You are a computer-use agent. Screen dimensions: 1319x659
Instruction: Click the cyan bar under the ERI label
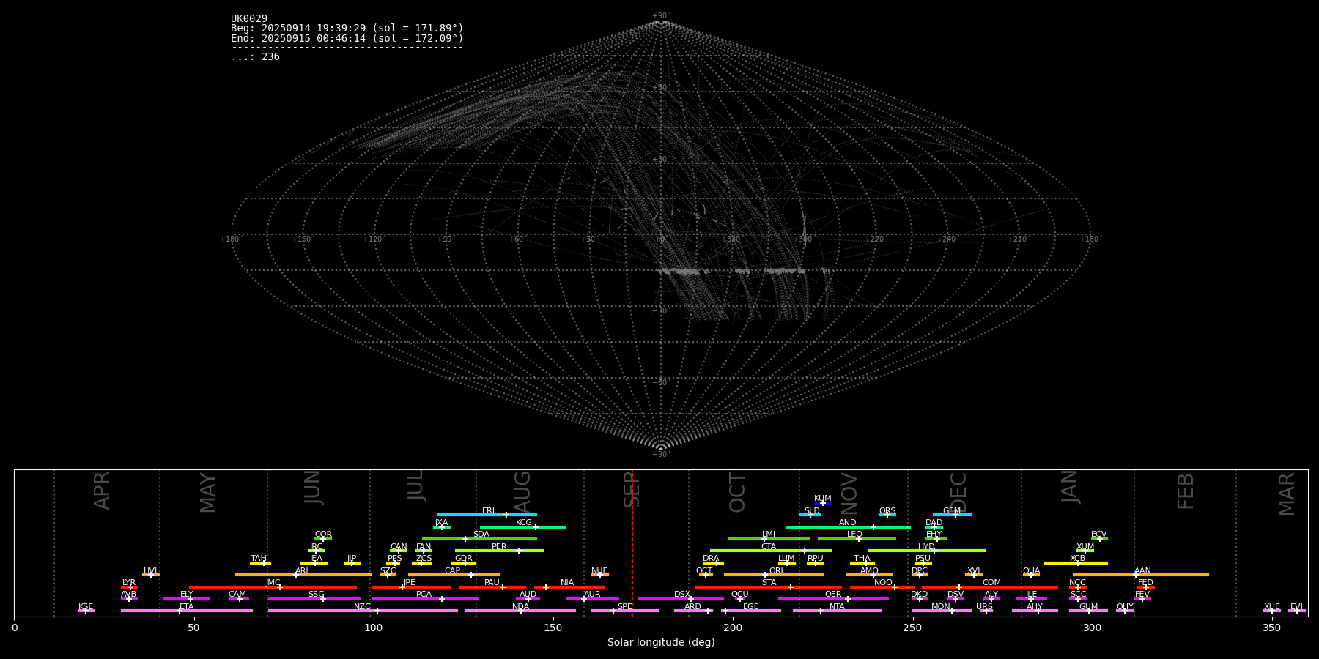point(487,515)
